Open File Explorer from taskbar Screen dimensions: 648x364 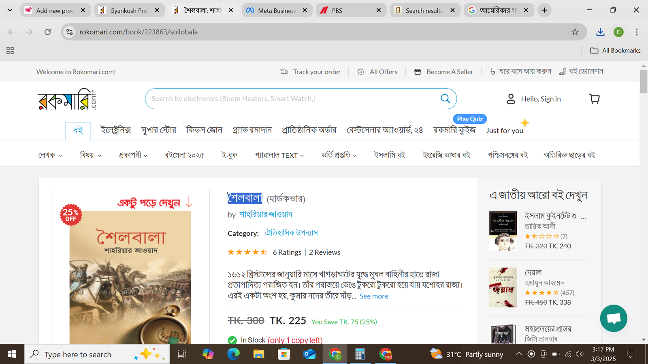click(258, 354)
